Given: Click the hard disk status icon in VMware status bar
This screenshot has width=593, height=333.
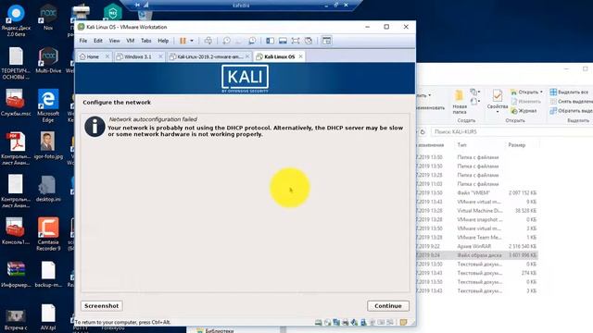Looking at the screenshot, I should coord(319,323).
